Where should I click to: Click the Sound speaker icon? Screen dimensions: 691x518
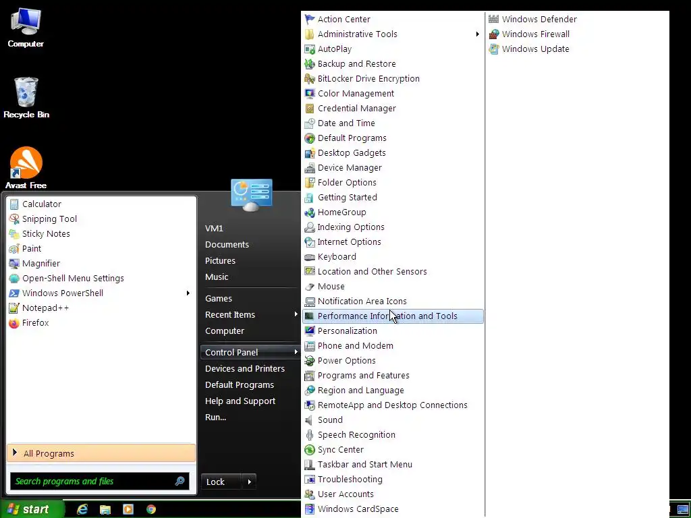coord(310,420)
